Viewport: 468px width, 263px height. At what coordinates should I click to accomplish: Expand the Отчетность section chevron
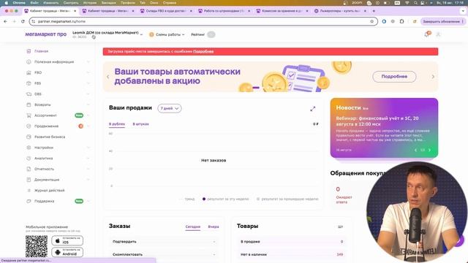pos(88,169)
